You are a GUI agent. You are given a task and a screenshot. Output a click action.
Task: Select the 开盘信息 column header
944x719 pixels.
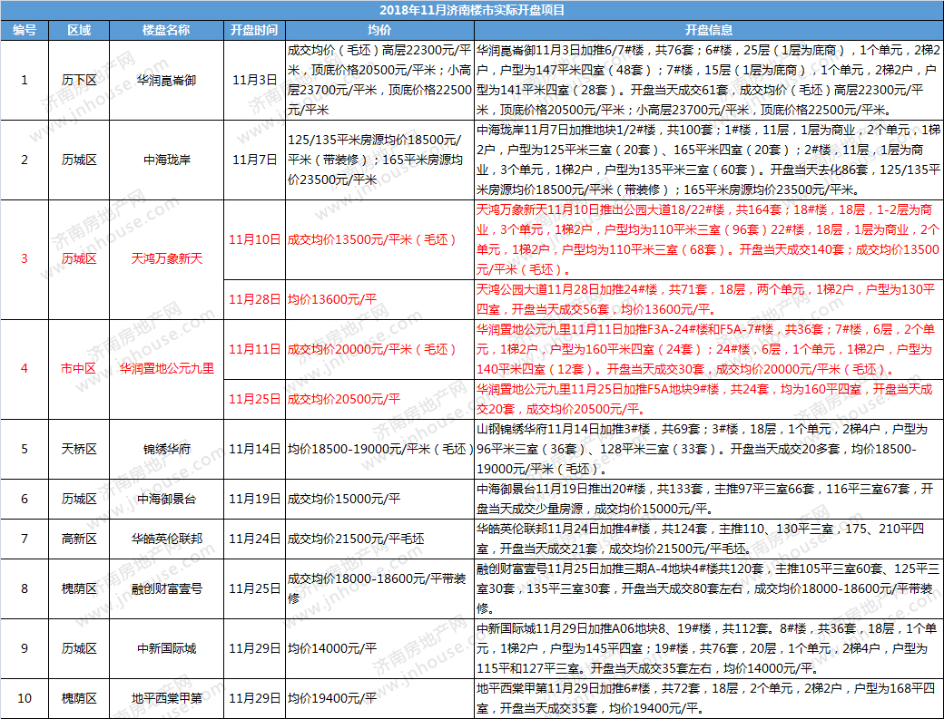708,30
